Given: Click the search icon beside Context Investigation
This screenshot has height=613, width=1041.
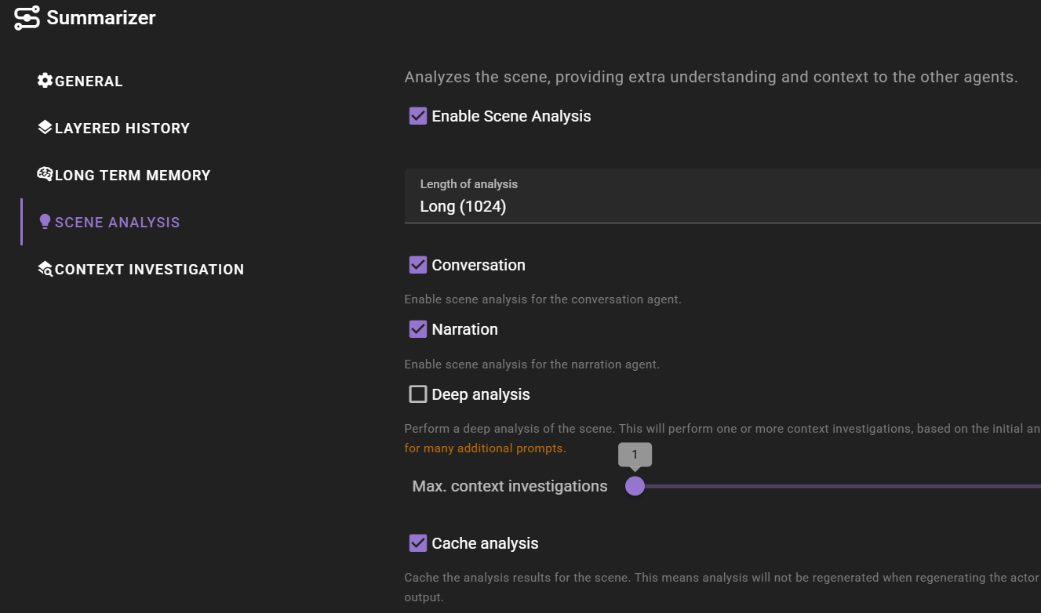Looking at the screenshot, I should 45,269.
